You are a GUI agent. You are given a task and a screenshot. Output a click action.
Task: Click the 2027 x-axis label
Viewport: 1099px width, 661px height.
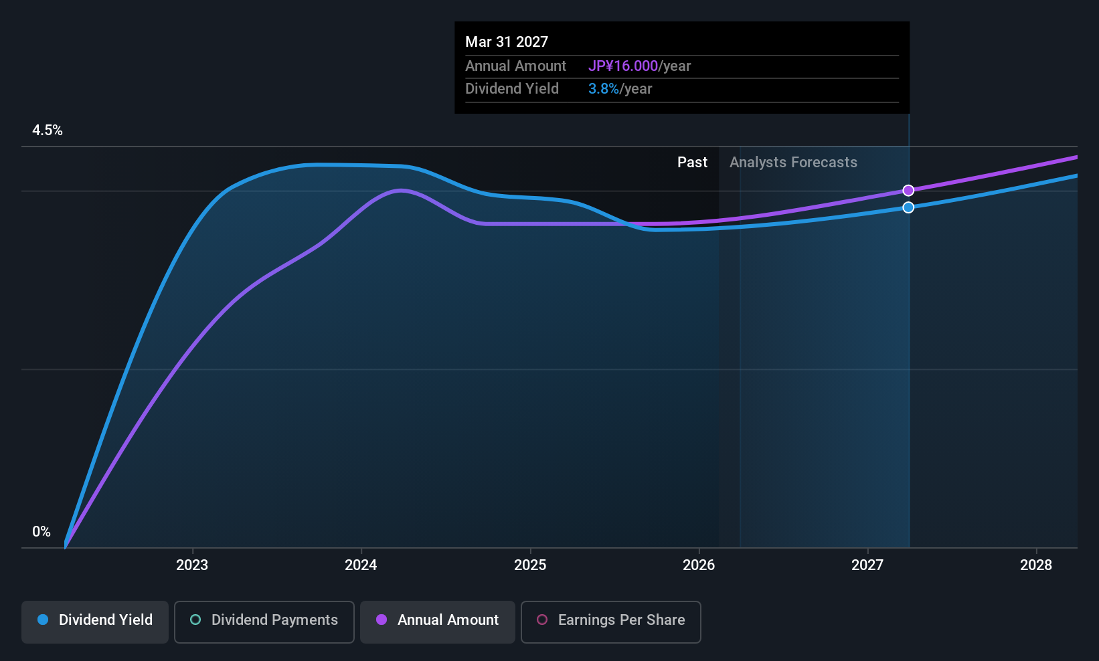(867, 565)
